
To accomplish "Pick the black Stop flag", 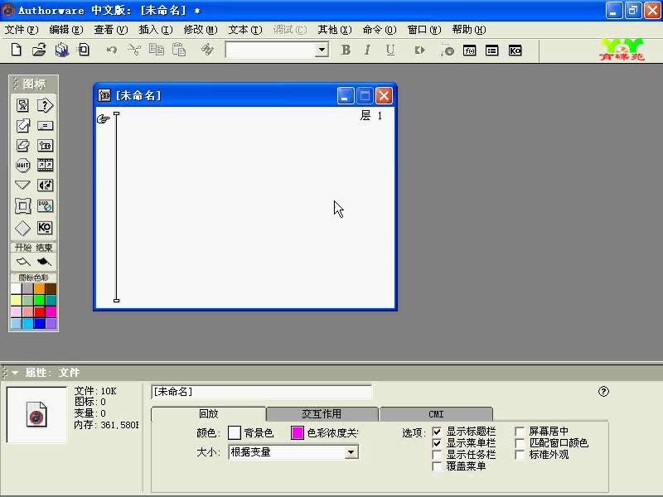I will pyautogui.click(x=44, y=262).
